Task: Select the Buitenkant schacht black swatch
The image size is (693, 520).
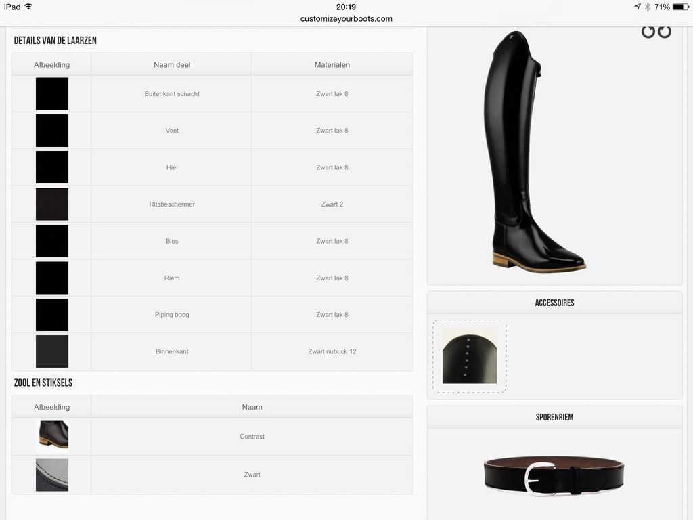Action: pyautogui.click(x=52, y=93)
